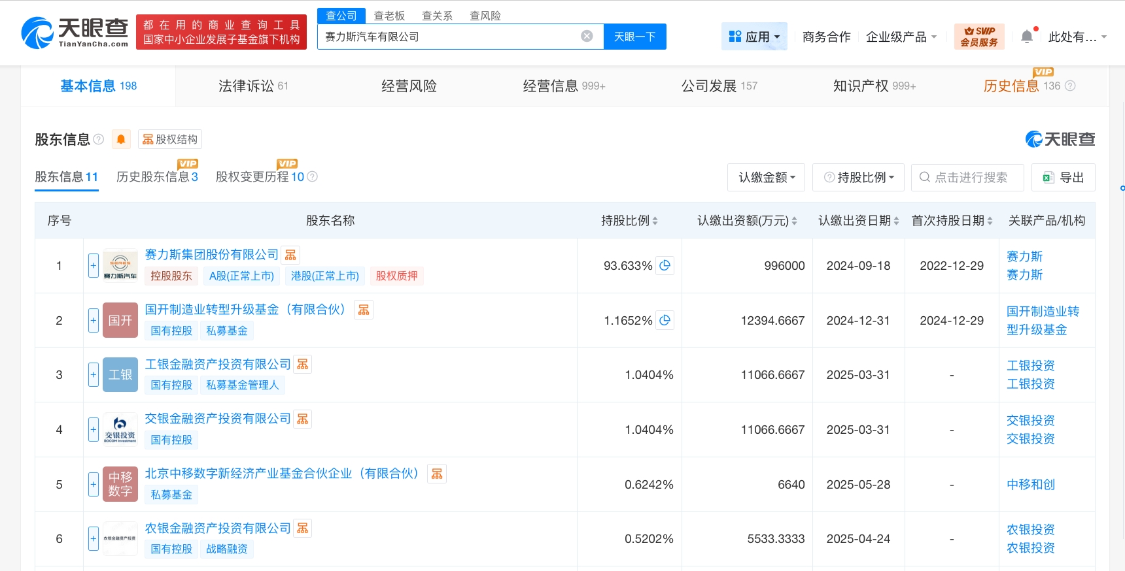The width and height of the screenshot is (1125, 571).
Task: Click the 天眼一下 search button
Action: (x=634, y=37)
